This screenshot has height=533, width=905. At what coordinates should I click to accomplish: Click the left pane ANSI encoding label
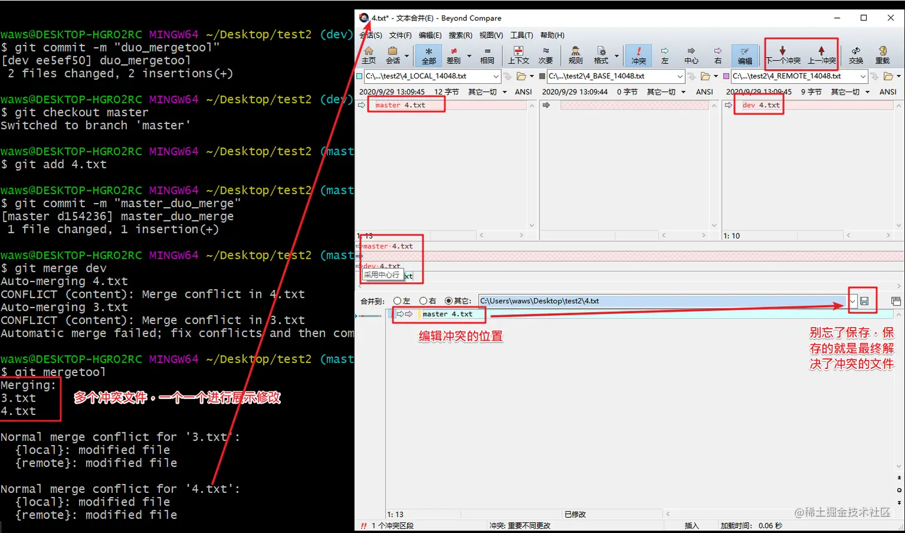point(523,92)
